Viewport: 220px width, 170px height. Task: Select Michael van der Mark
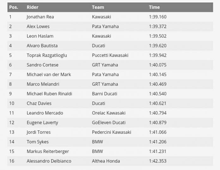click(49, 74)
